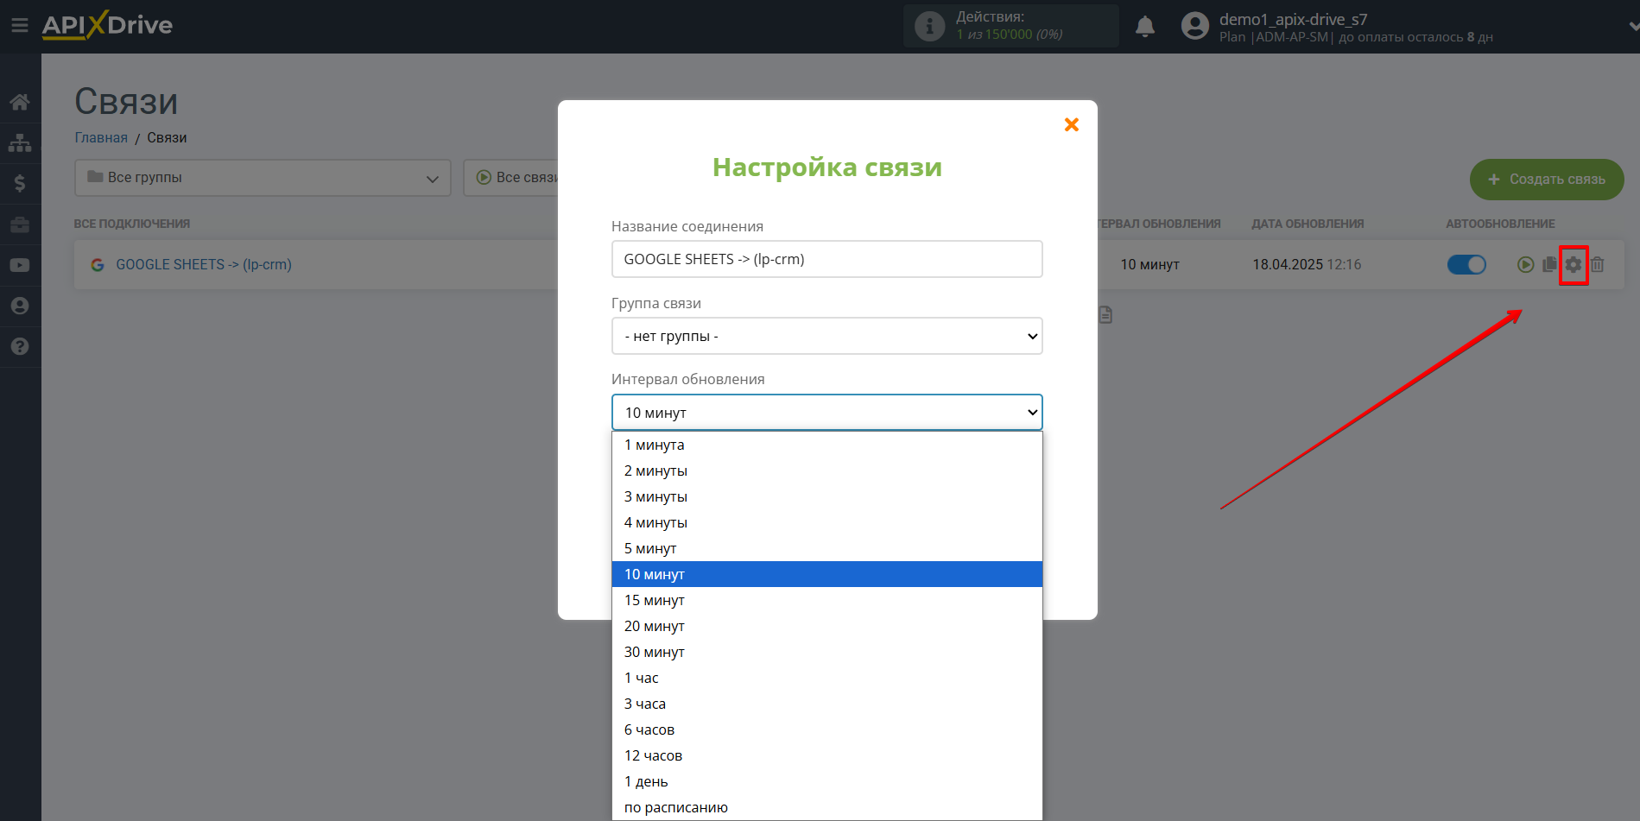Delete the connection via trash icon

[x=1598, y=264]
